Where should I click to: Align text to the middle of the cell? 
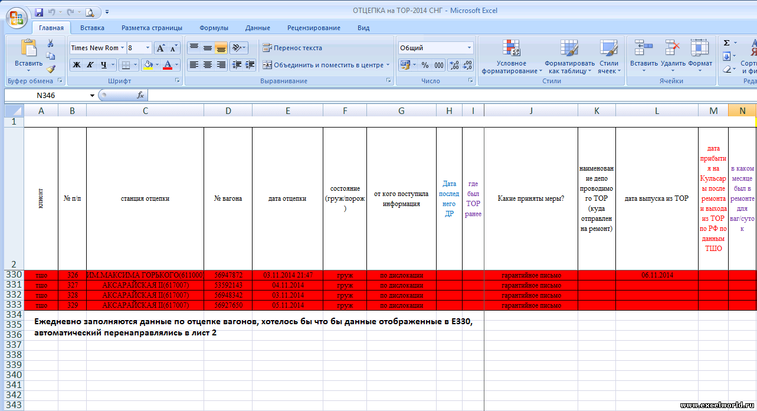pyautogui.click(x=207, y=48)
